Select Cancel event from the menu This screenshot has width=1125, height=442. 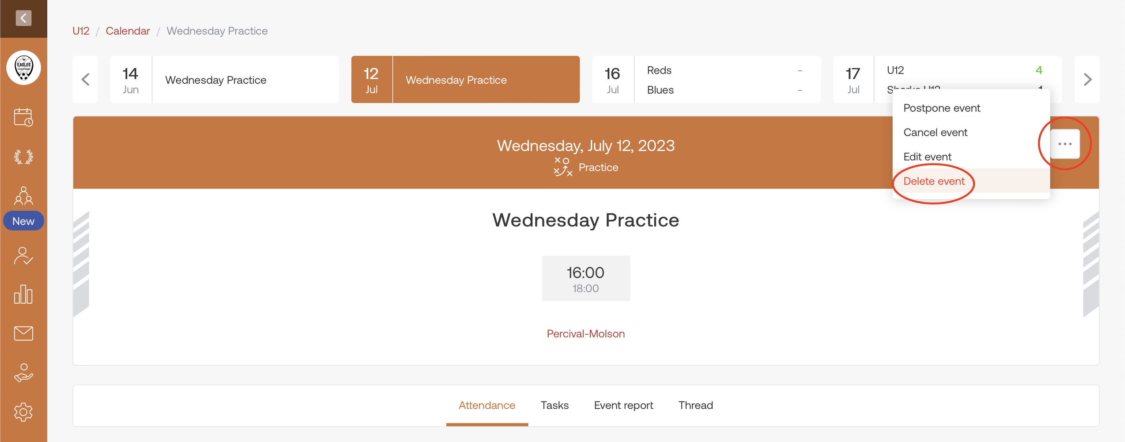point(935,132)
